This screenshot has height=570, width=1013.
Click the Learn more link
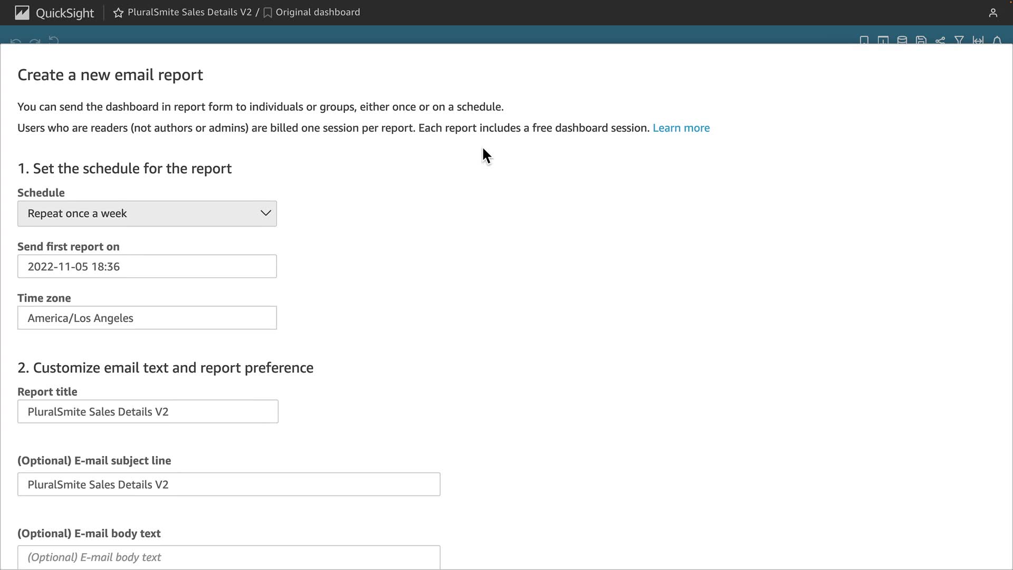click(681, 128)
